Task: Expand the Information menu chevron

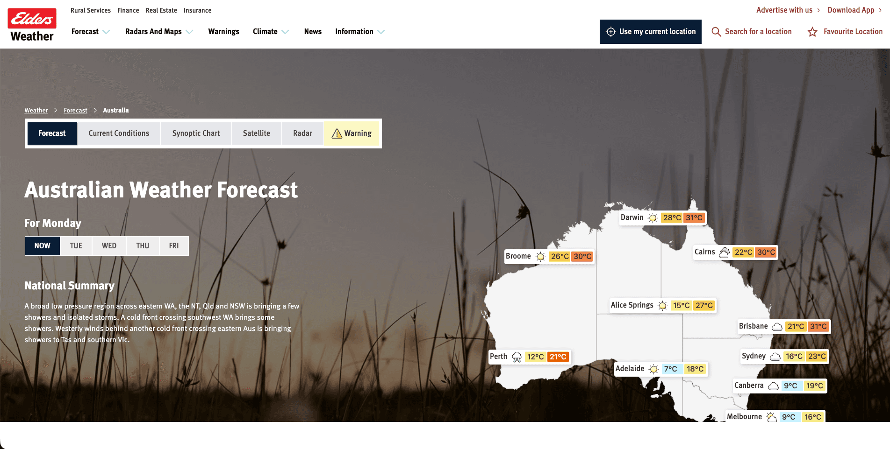Action: coord(381,32)
